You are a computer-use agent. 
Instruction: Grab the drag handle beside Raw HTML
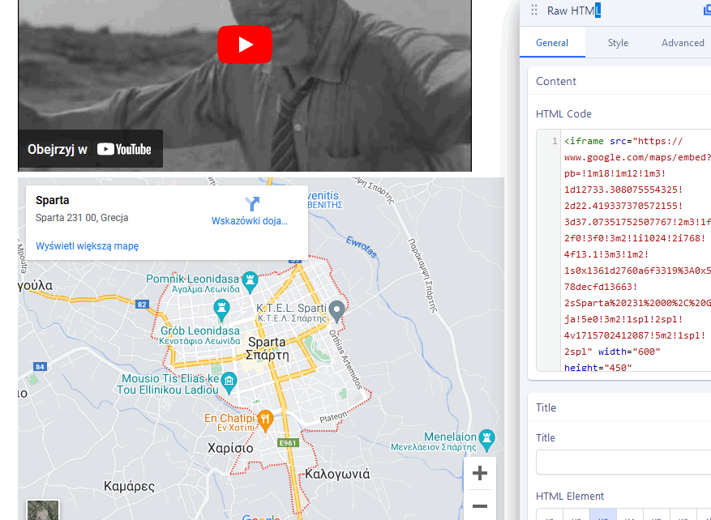point(533,11)
